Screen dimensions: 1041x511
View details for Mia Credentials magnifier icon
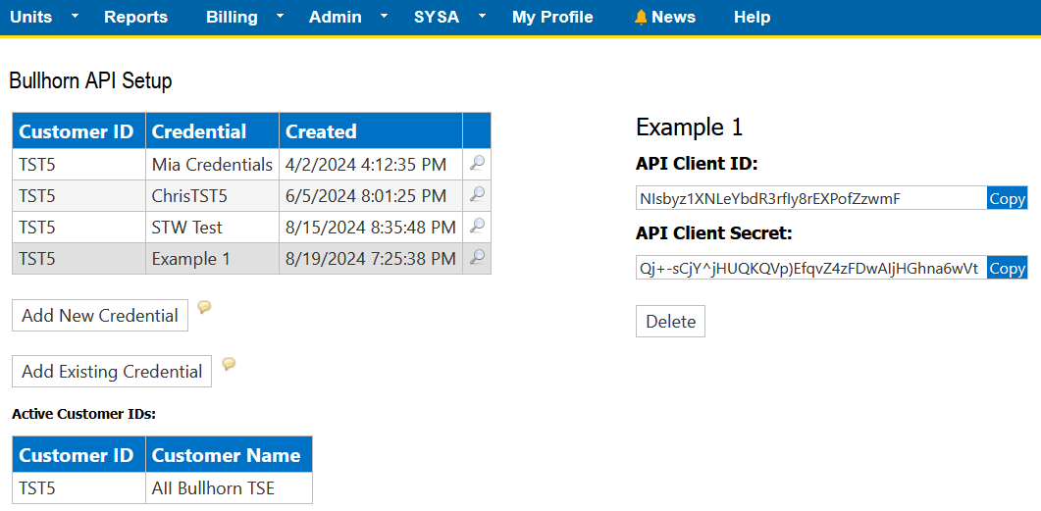coord(477,163)
